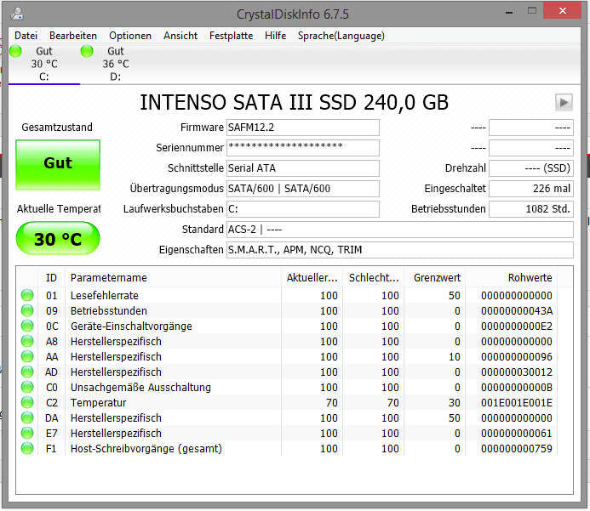
Task: Click the ID column header
Action: [x=52, y=278]
